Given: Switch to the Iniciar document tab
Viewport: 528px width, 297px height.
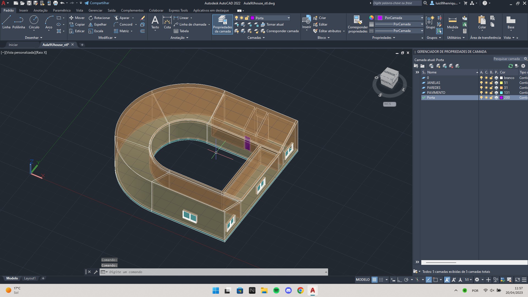Looking at the screenshot, I should [x=13, y=45].
